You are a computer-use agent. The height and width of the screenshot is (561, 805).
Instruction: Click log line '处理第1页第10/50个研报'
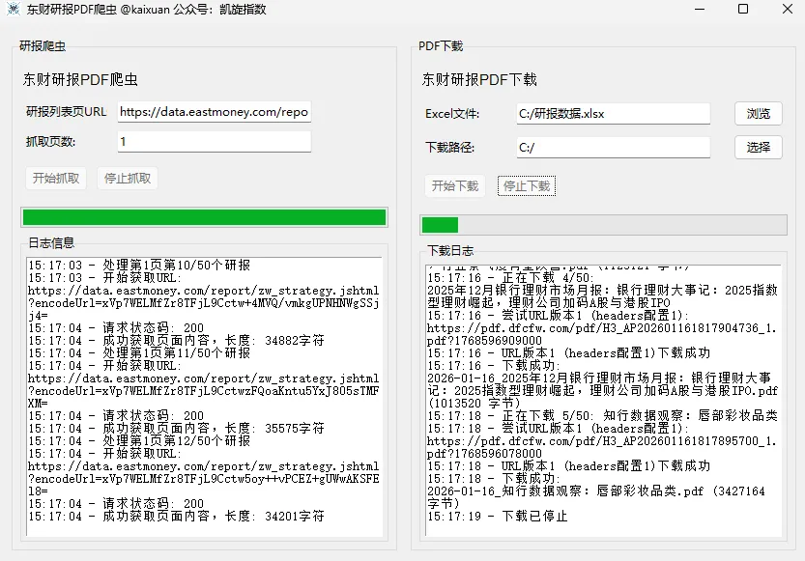pyautogui.click(x=139, y=266)
